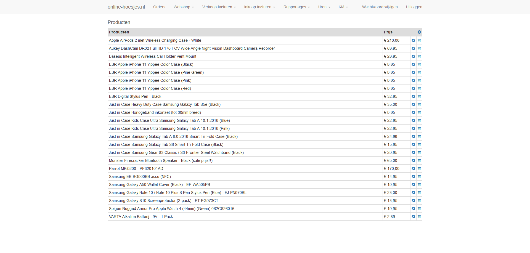Edit ESR iPhone 11 Yippee Case (Black)
This screenshot has width=530, height=253.
[413, 64]
